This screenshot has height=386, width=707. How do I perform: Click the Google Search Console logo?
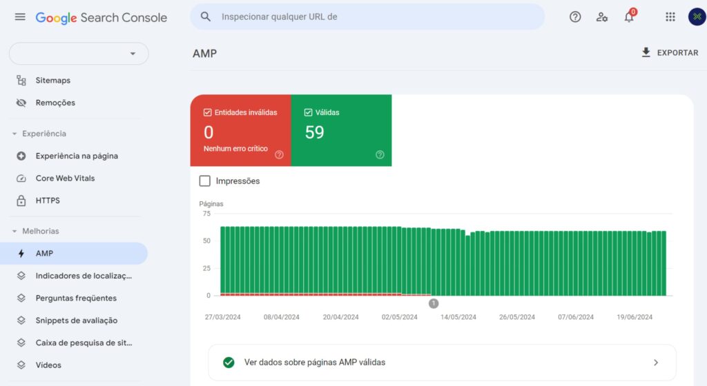coord(101,17)
